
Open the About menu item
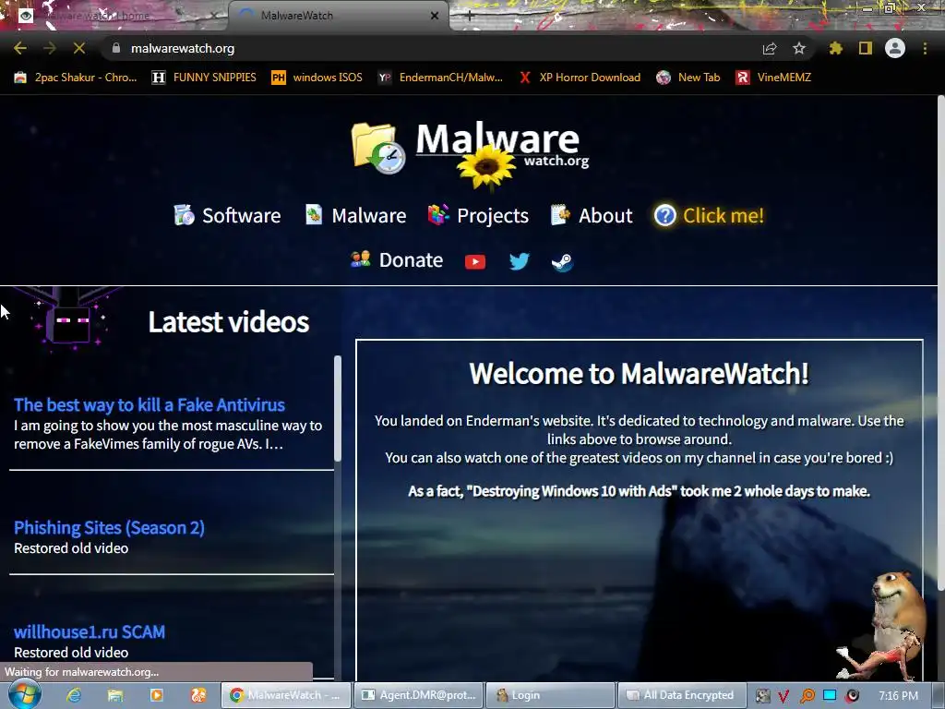point(592,215)
